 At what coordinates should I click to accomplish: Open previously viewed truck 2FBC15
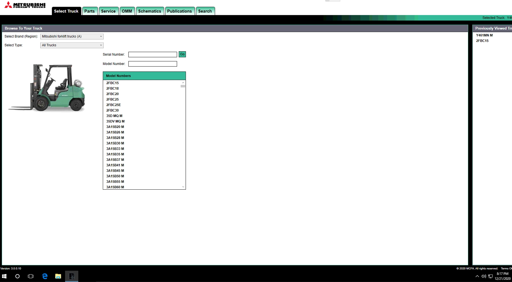click(x=482, y=41)
